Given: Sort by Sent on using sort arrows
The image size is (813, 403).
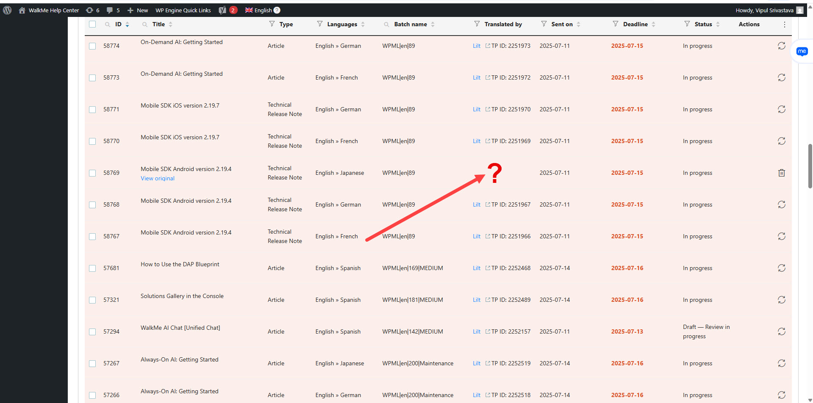Looking at the screenshot, I should pos(578,25).
